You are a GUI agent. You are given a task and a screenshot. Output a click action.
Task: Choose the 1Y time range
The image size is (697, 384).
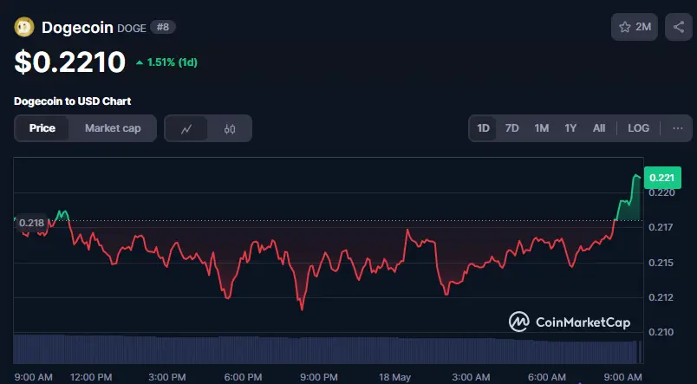click(570, 128)
